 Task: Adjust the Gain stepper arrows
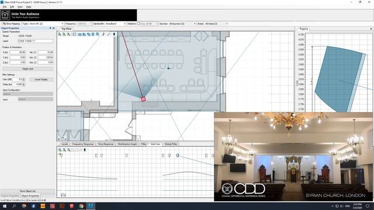(23, 79)
